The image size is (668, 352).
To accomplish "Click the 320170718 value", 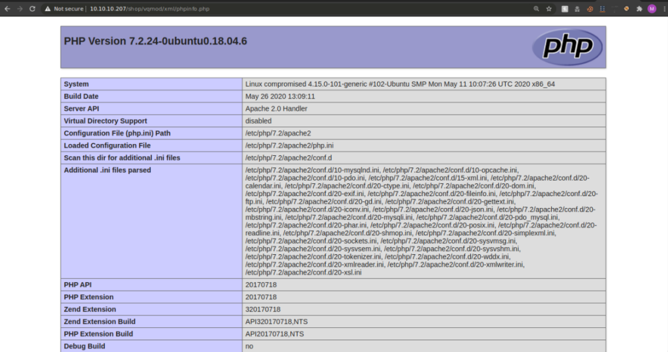I will tap(263, 310).
